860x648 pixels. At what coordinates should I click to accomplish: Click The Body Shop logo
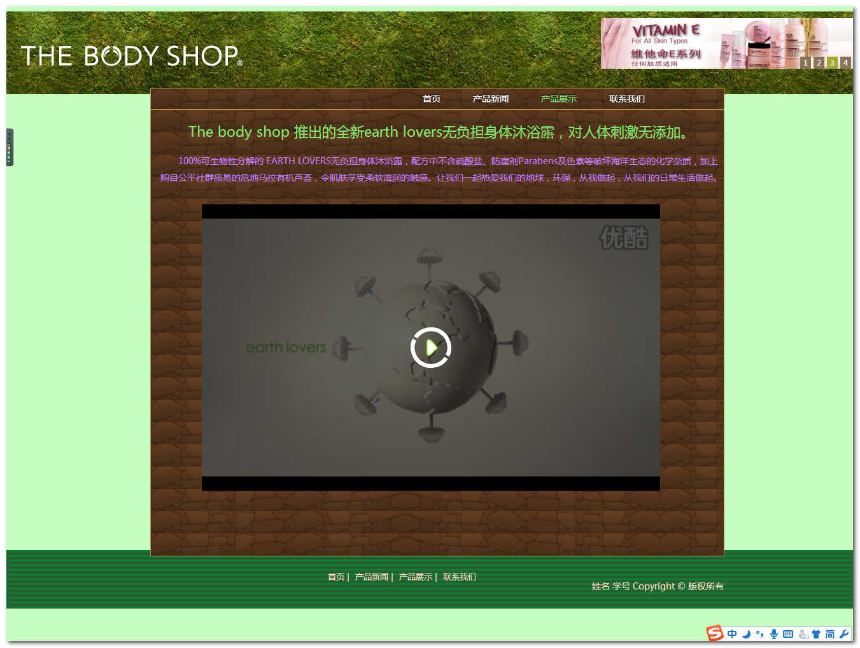point(132,56)
